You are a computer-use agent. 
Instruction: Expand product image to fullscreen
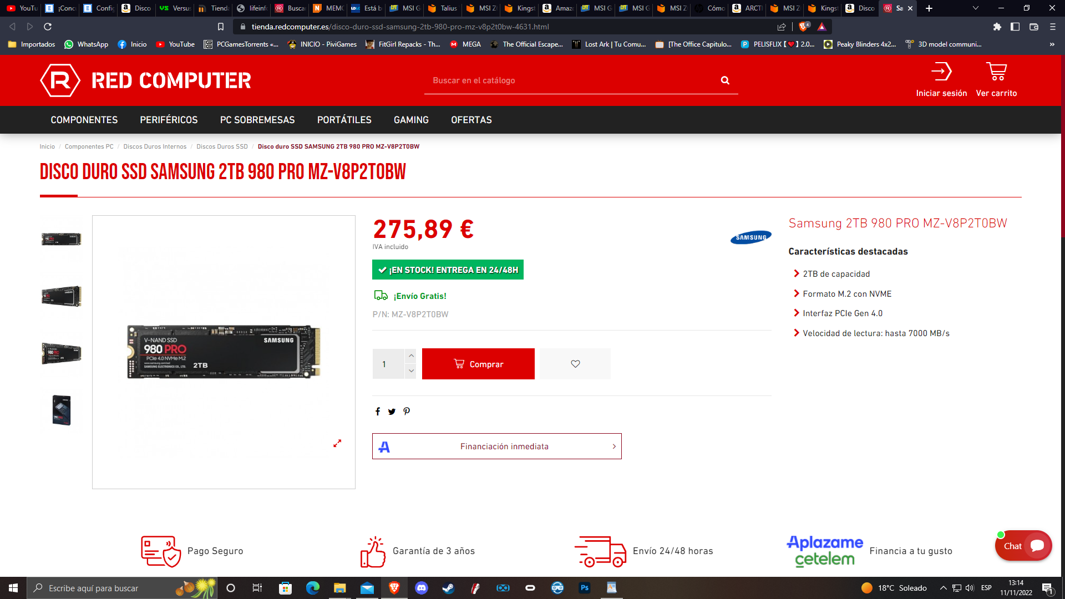337,443
